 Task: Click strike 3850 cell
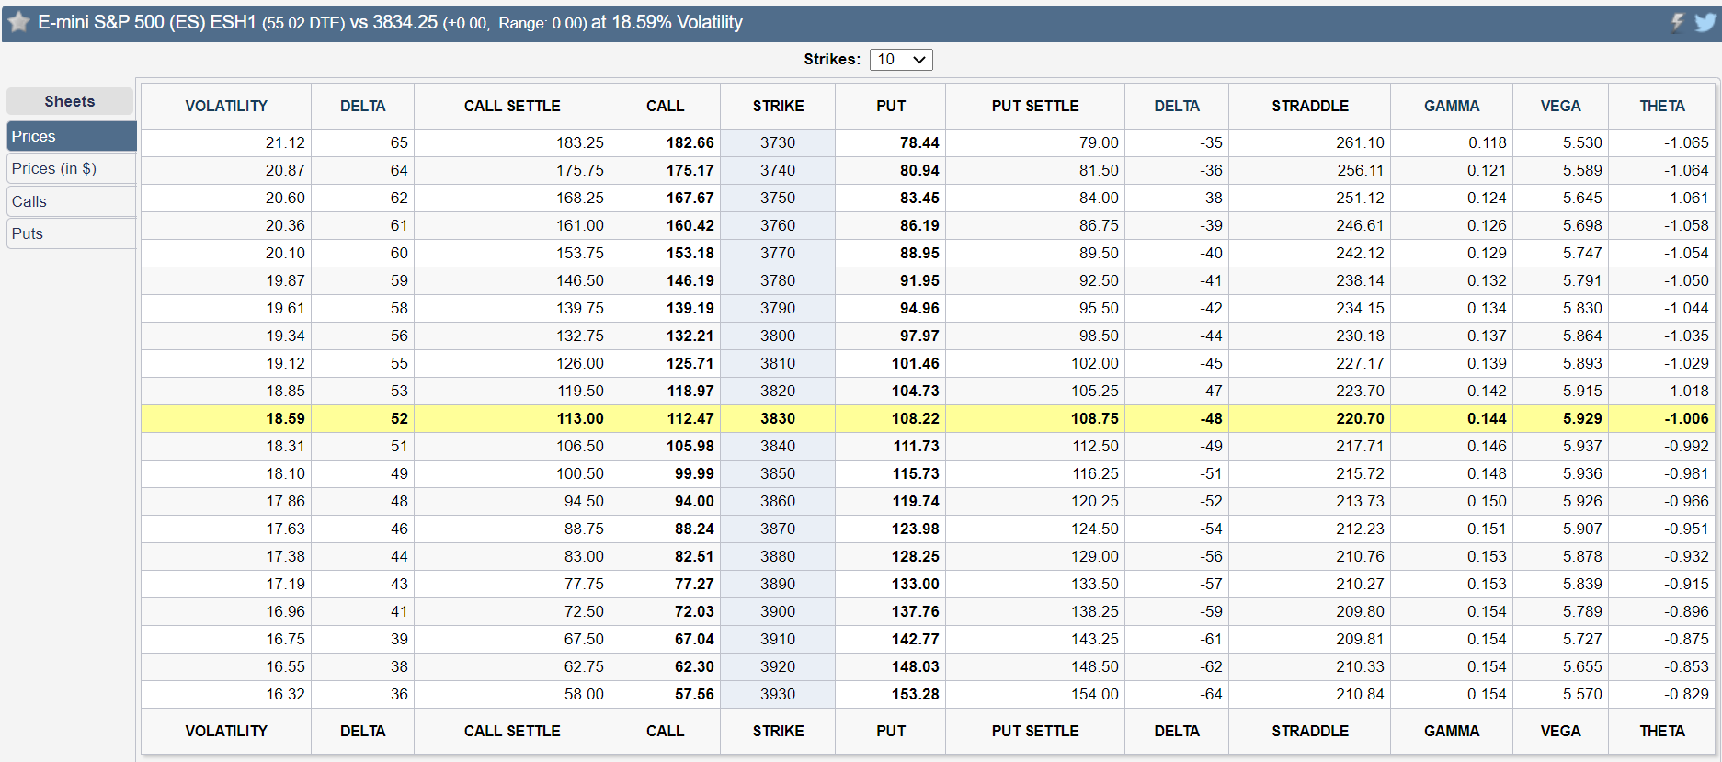tap(778, 473)
